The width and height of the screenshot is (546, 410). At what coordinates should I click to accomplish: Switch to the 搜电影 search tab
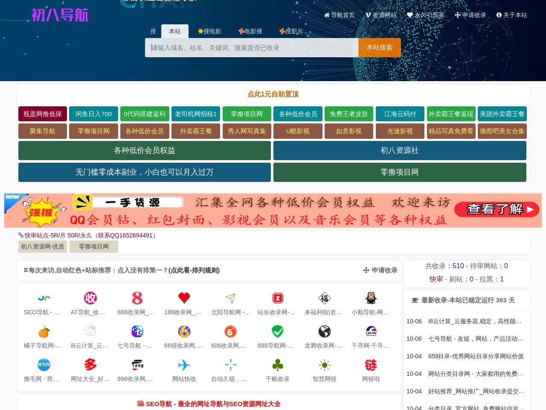pyautogui.click(x=210, y=31)
